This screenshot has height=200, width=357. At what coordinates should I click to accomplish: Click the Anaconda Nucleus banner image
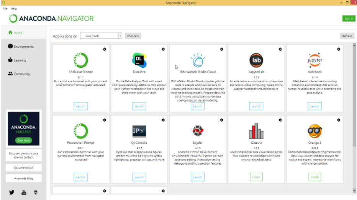24,128
